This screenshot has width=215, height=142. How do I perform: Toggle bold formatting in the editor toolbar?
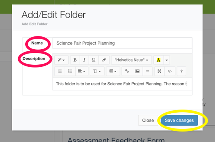pyautogui.click(x=75, y=60)
